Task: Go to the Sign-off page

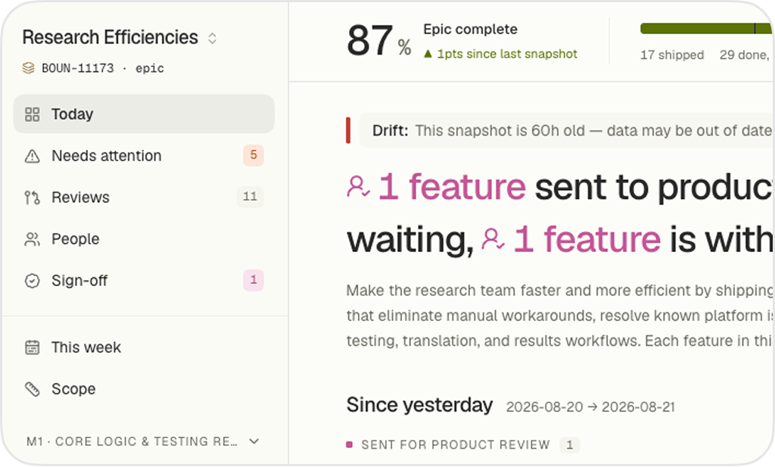Action: (144, 281)
